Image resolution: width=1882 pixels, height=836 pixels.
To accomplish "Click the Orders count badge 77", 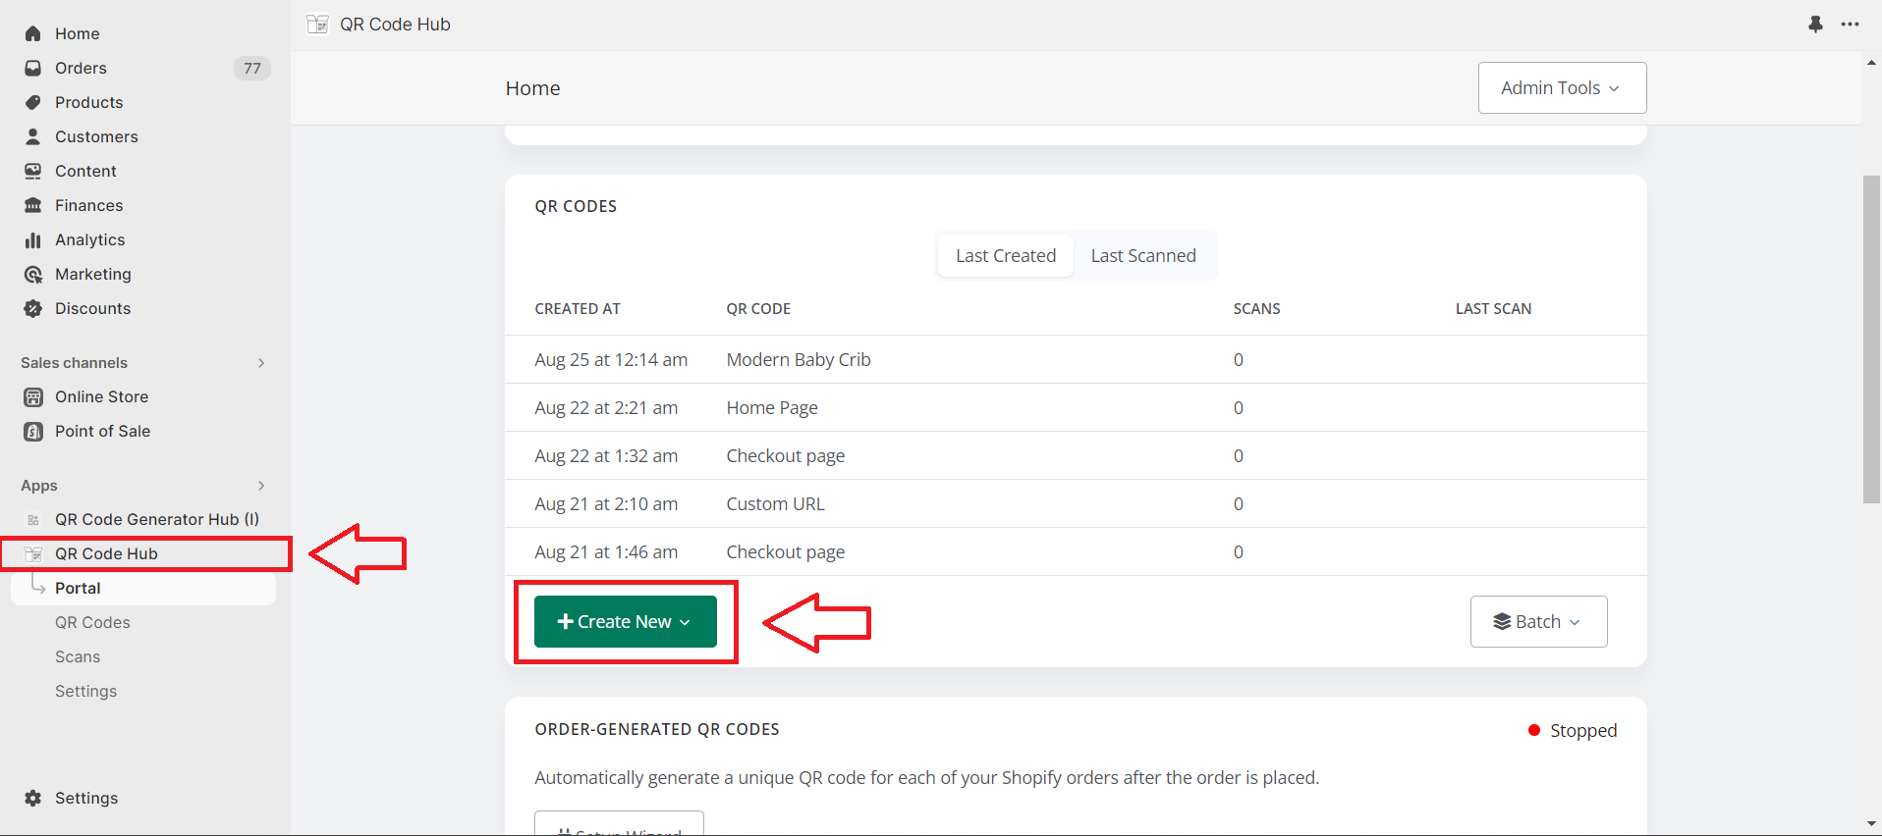I will [252, 68].
